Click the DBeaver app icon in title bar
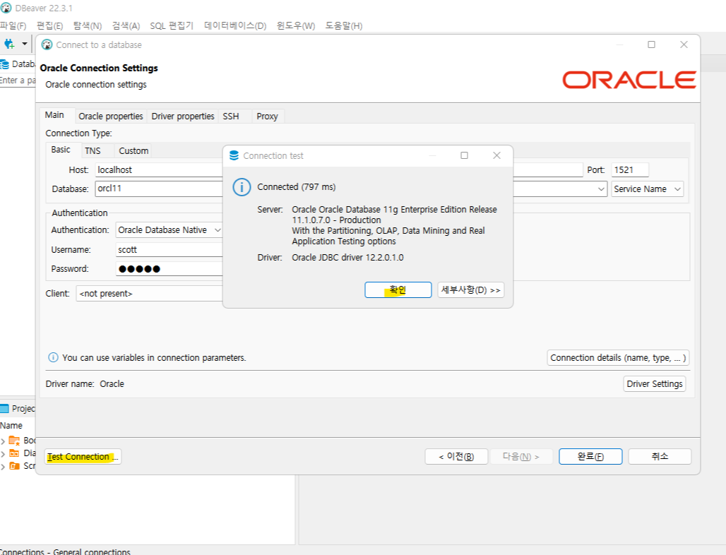Viewport: 726px width, 555px height. tap(6, 8)
